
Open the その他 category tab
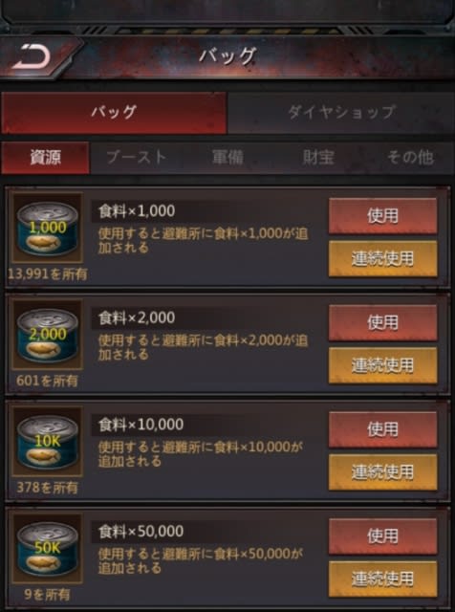[410, 158]
